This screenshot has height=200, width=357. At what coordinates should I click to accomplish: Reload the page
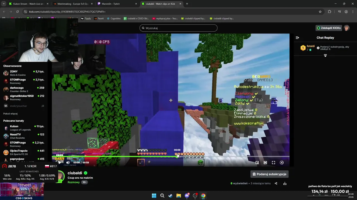click(18, 12)
